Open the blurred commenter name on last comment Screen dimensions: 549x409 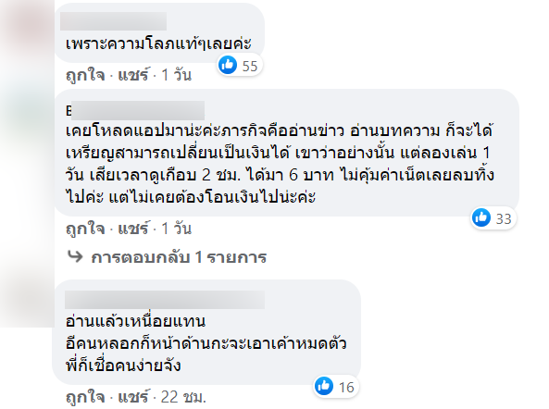click(165, 300)
